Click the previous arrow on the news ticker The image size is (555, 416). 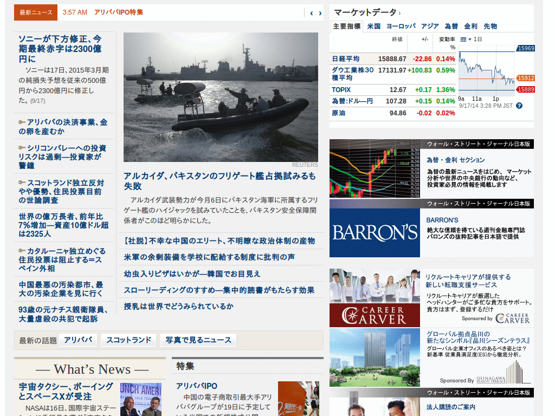pyautogui.click(x=312, y=14)
